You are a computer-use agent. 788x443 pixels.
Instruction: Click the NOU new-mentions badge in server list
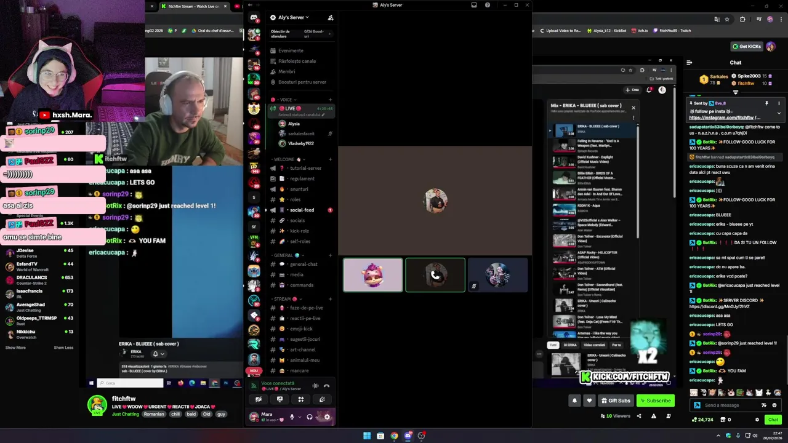pos(254,370)
